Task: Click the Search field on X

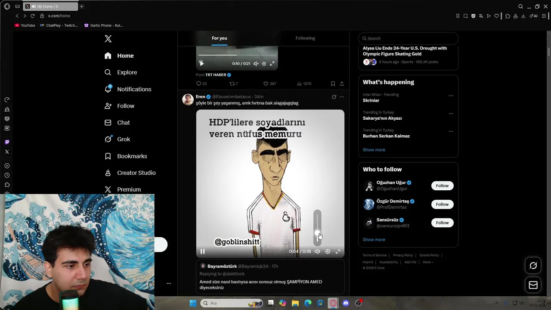Action: (x=408, y=38)
